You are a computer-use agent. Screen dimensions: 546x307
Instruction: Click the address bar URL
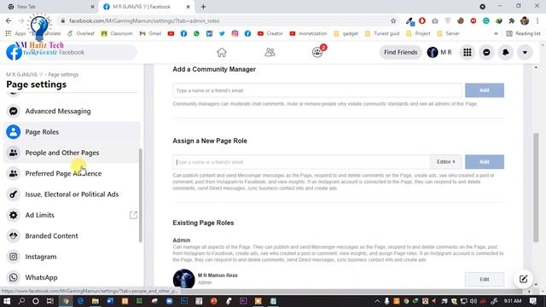[x=144, y=20]
